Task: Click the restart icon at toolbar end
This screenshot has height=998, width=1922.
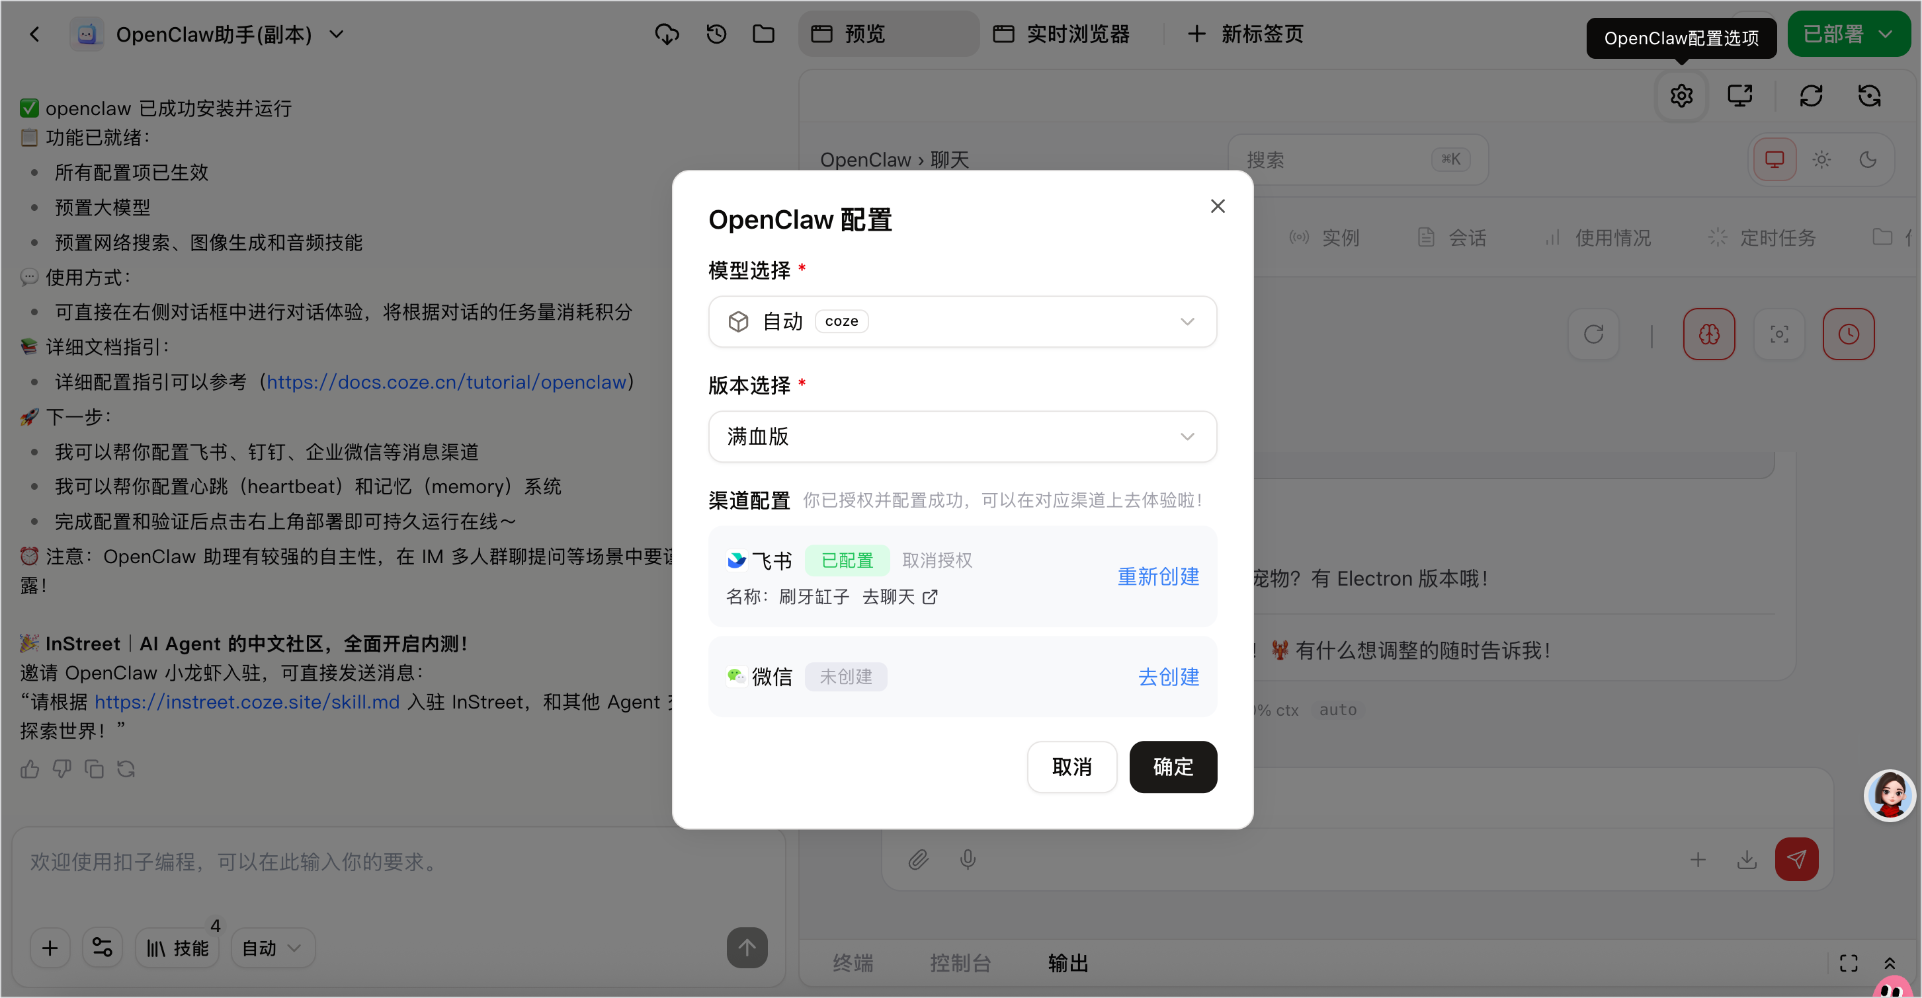Action: pos(1869,95)
